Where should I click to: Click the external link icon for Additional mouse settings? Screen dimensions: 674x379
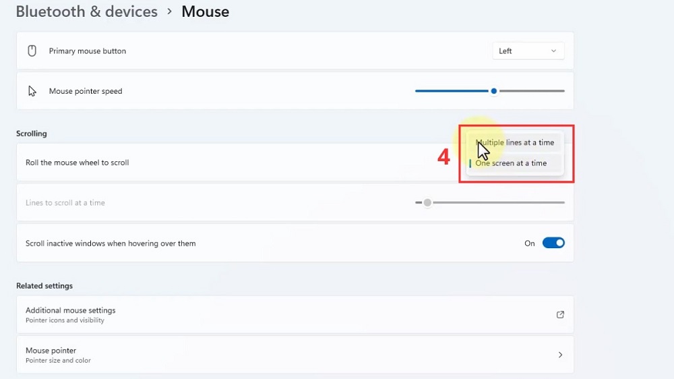click(559, 314)
